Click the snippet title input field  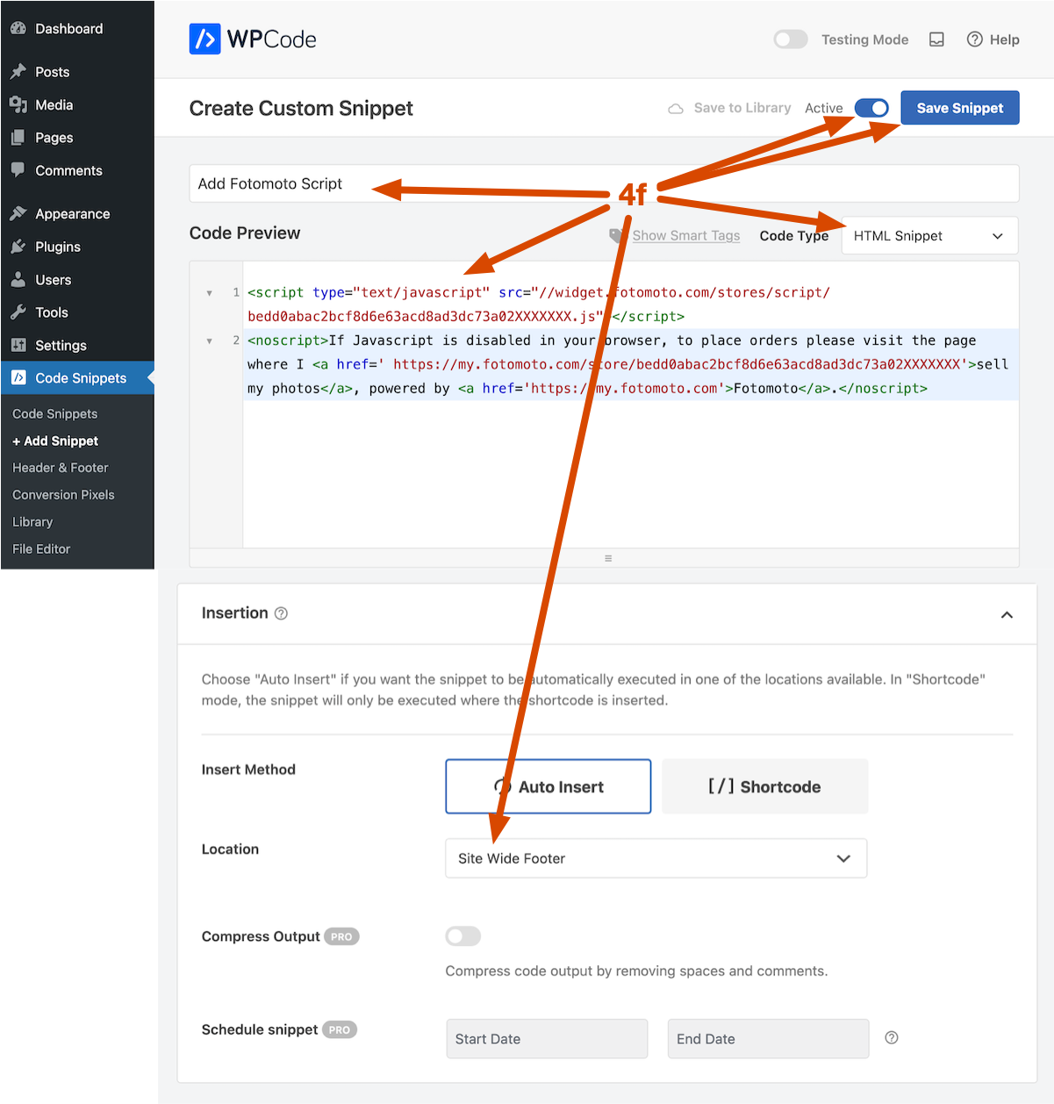604,183
